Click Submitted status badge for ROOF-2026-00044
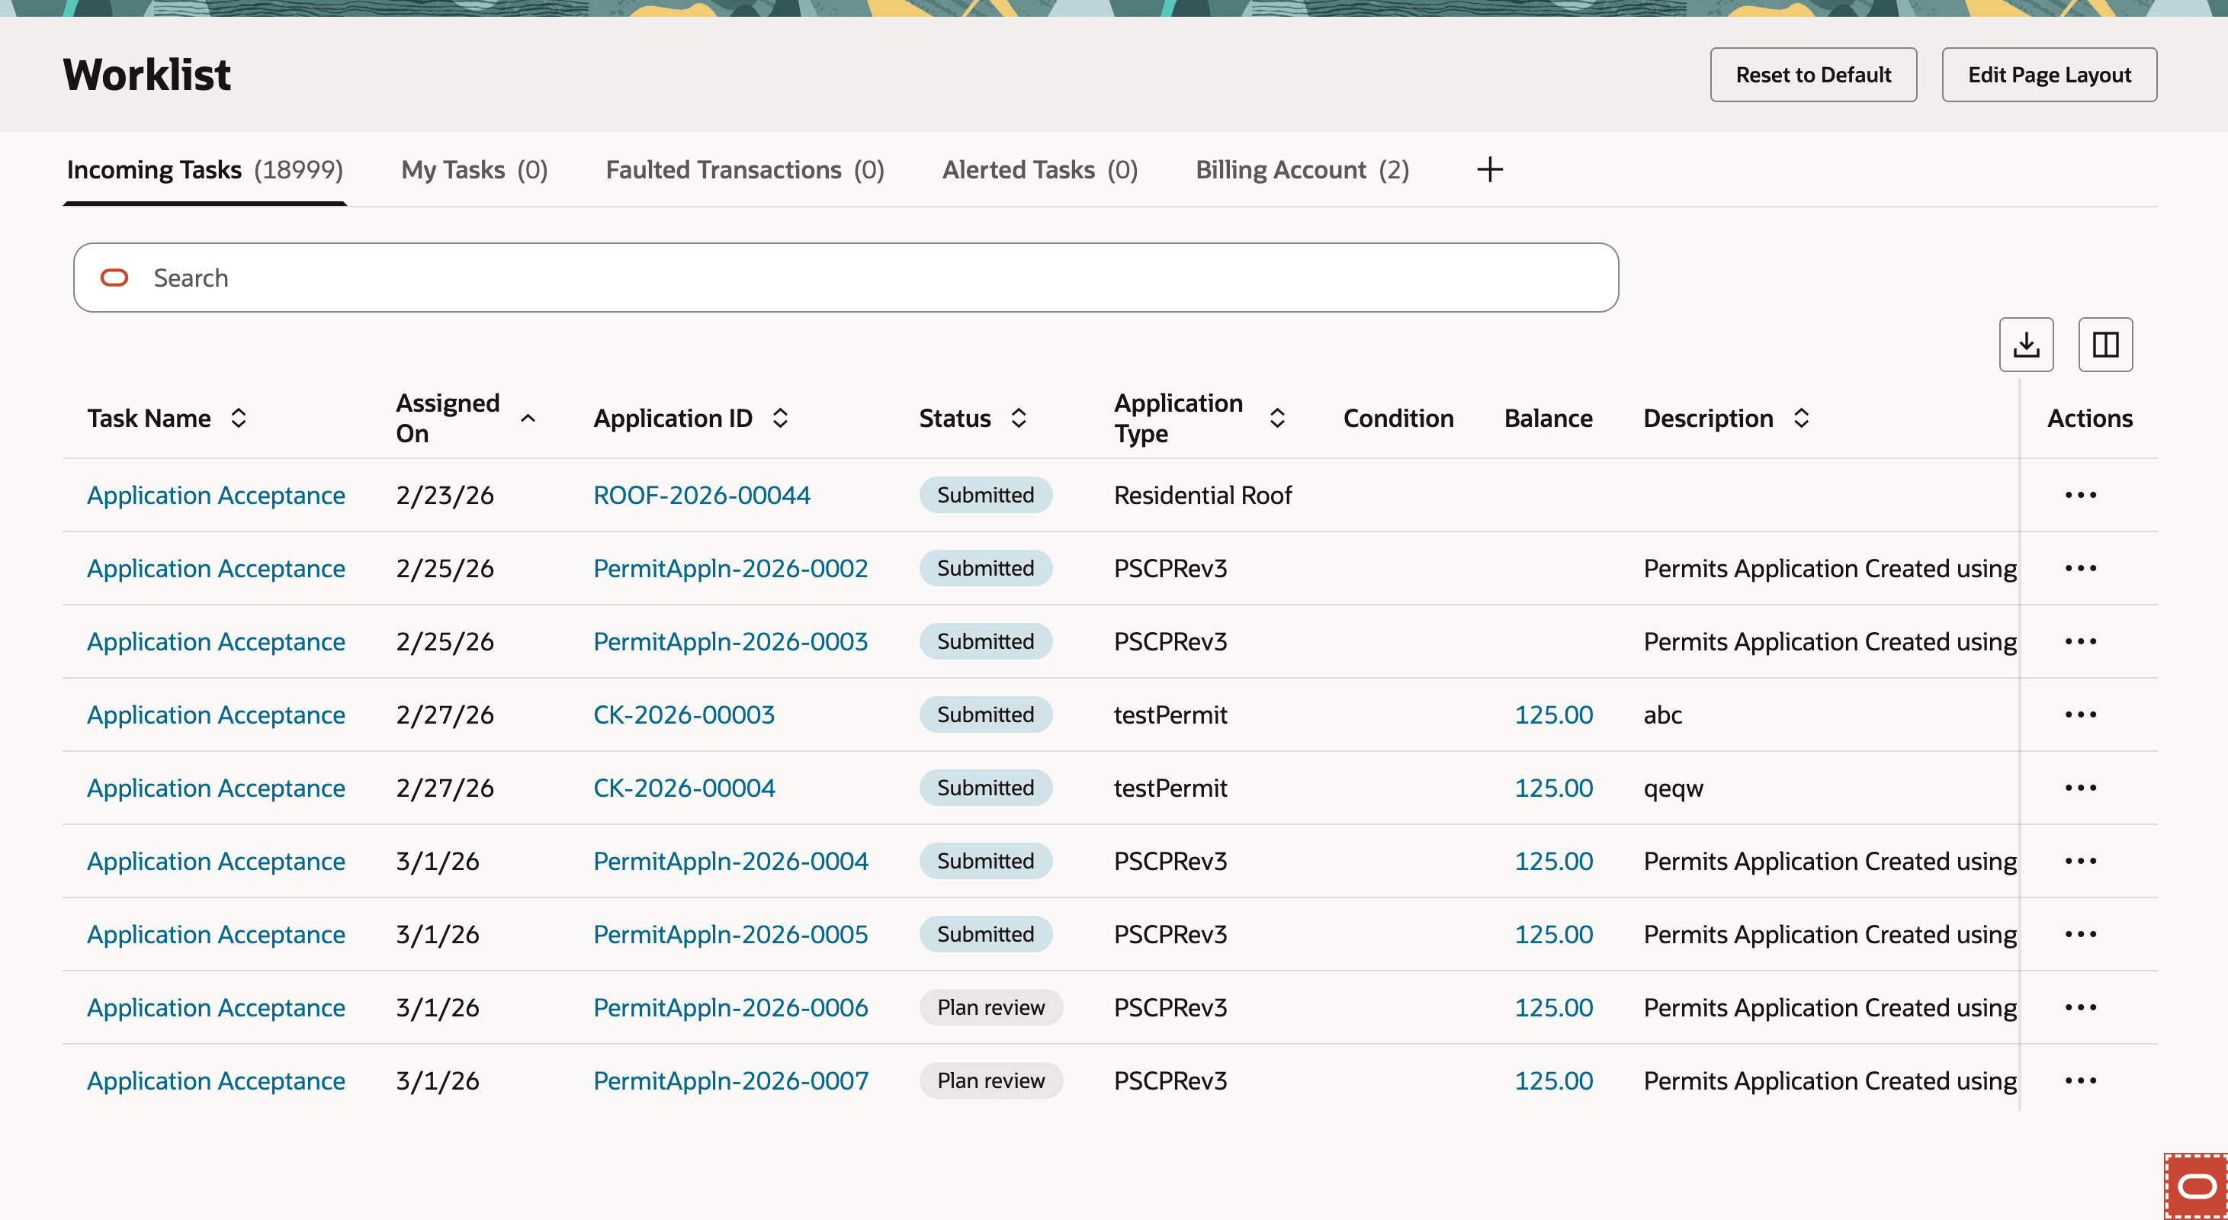 (985, 496)
